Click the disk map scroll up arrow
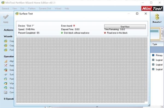The height and width of the screenshot is (108, 164). (x=162, y=29)
